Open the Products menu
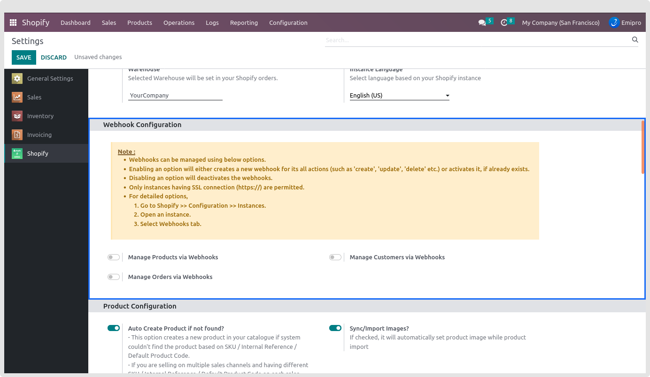 coord(140,23)
